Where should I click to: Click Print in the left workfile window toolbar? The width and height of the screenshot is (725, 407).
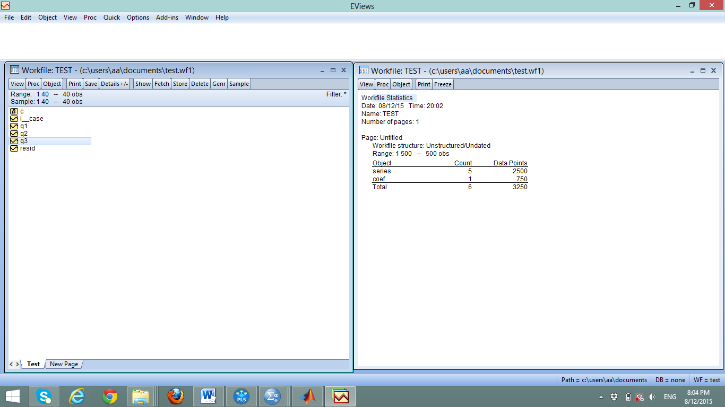point(75,84)
